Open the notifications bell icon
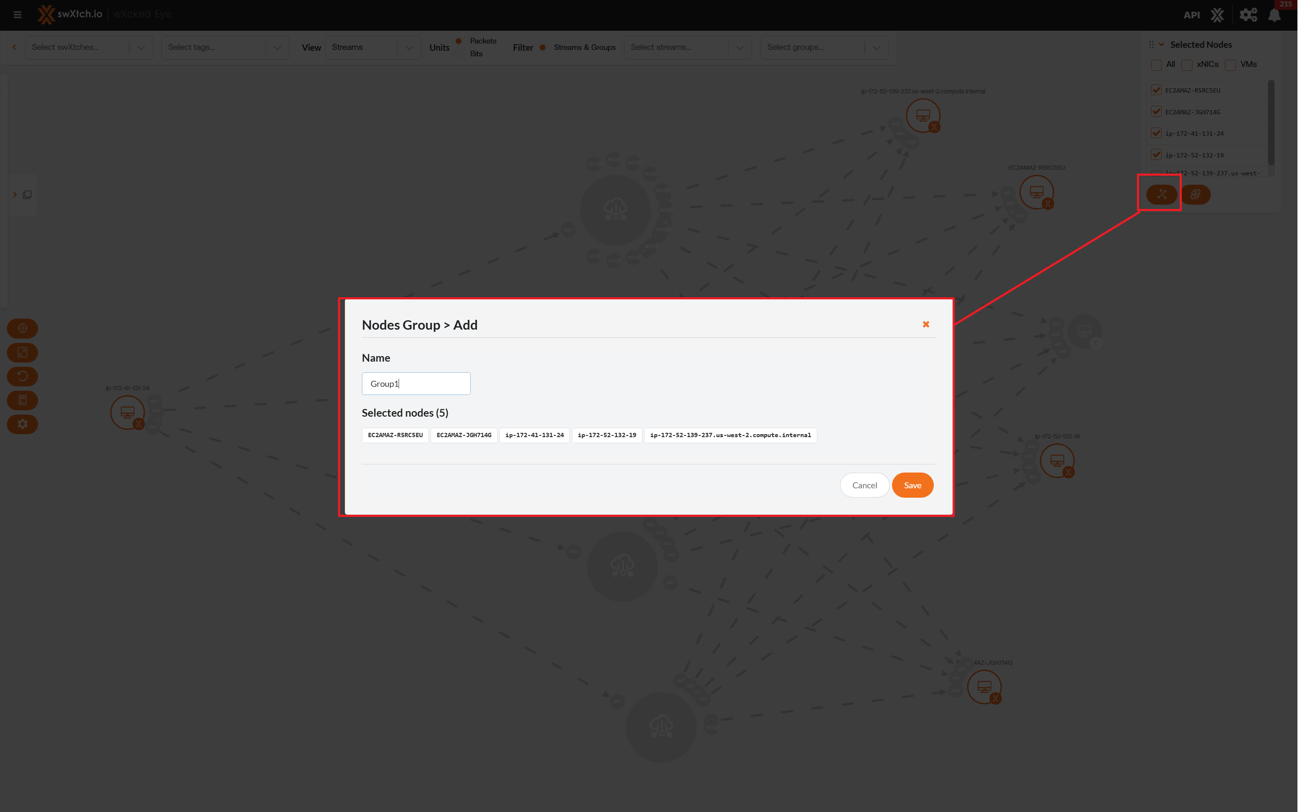1300x812 pixels. (1274, 15)
